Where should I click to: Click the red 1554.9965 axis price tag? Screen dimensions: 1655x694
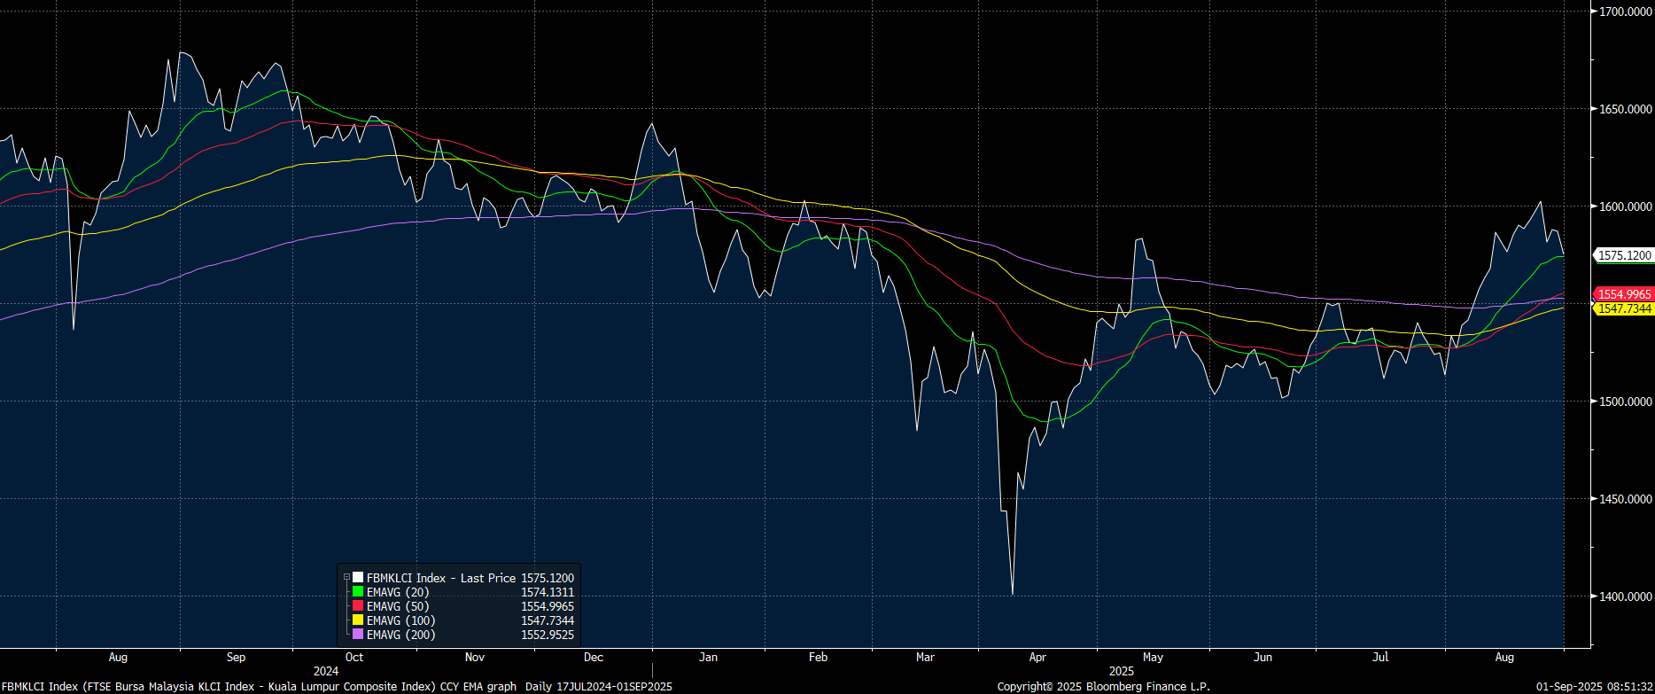click(1624, 294)
